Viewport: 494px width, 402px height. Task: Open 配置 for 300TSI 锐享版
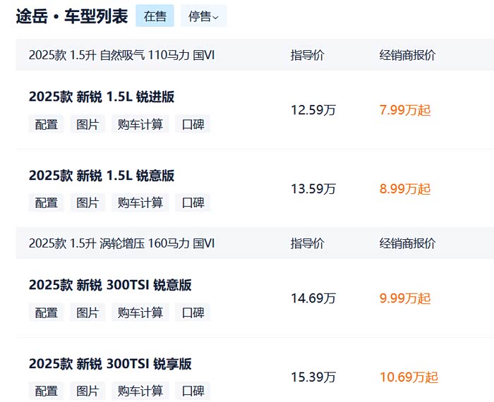pos(47,391)
